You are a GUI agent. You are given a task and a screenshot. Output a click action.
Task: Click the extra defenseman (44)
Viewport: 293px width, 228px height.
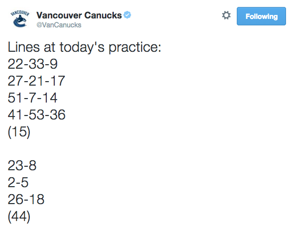[x=19, y=217]
